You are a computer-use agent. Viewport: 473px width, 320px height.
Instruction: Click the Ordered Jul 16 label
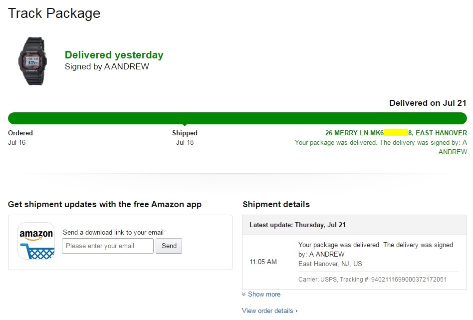click(x=20, y=137)
